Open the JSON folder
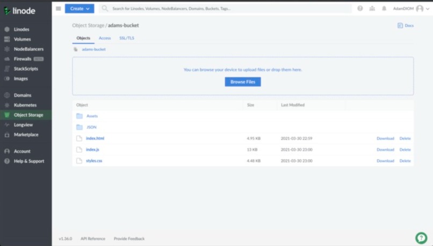The height and width of the screenshot is (246, 433). click(x=91, y=127)
